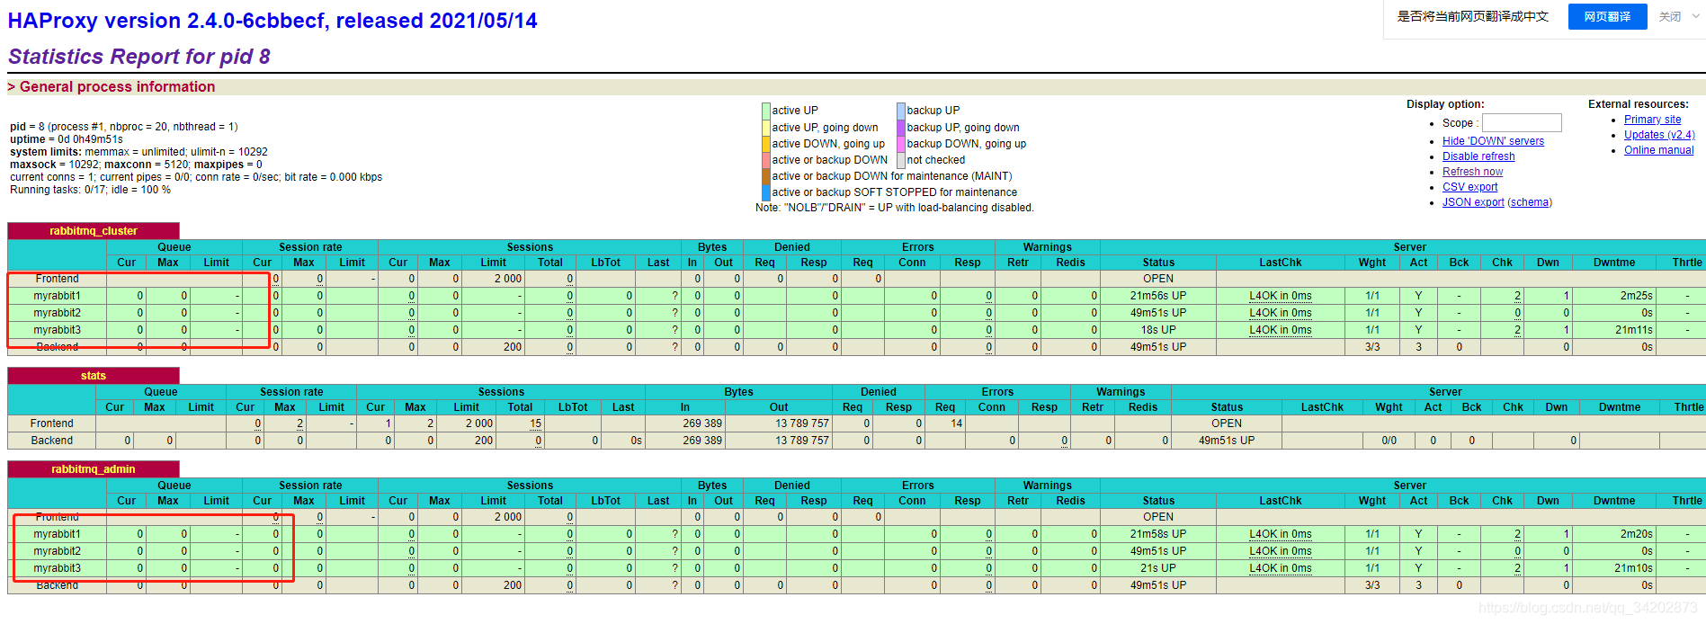Click Dwntme column header in stats table
1706x624 pixels.
[x=1620, y=407]
